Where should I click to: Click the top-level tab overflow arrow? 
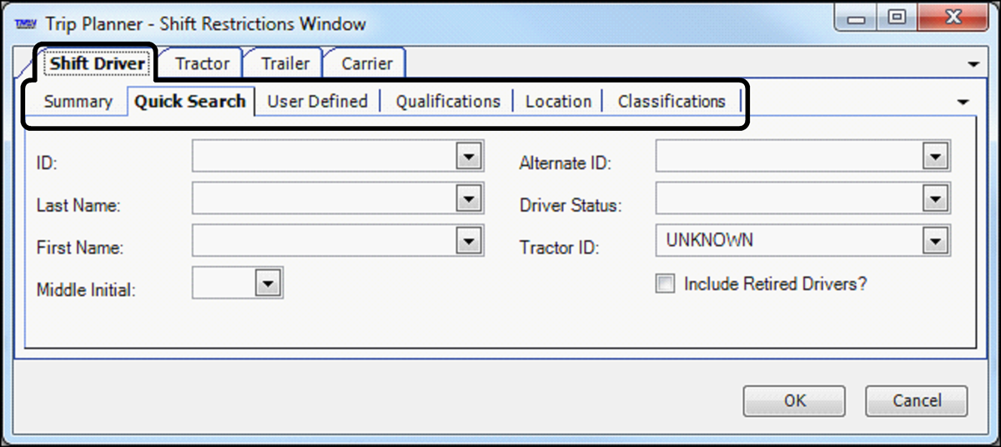[x=973, y=64]
